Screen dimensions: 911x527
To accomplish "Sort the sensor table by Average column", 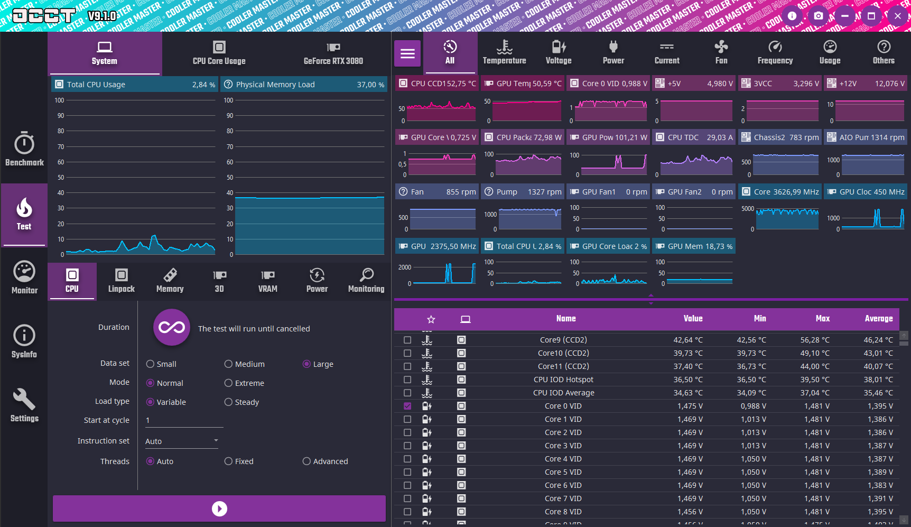I will pyautogui.click(x=878, y=319).
